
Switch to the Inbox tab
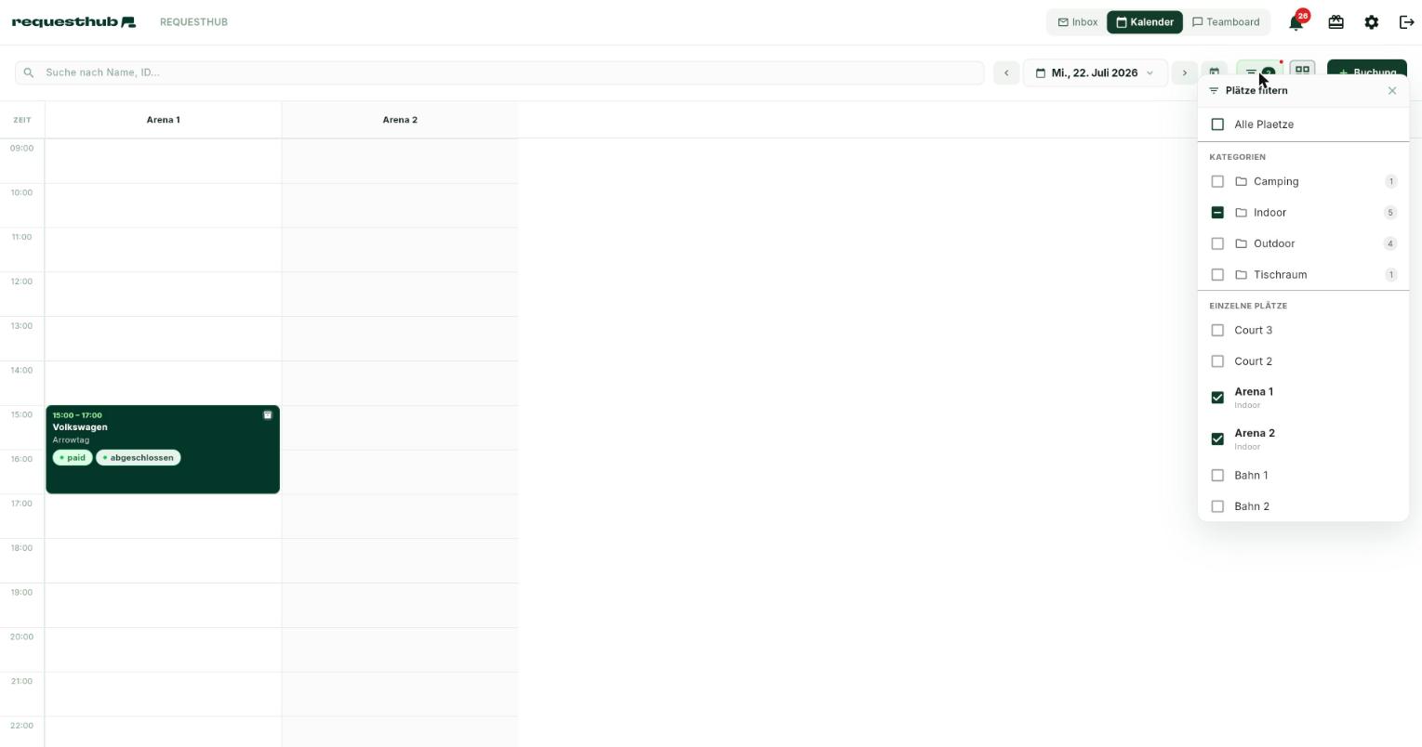click(x=1078, y=22)
